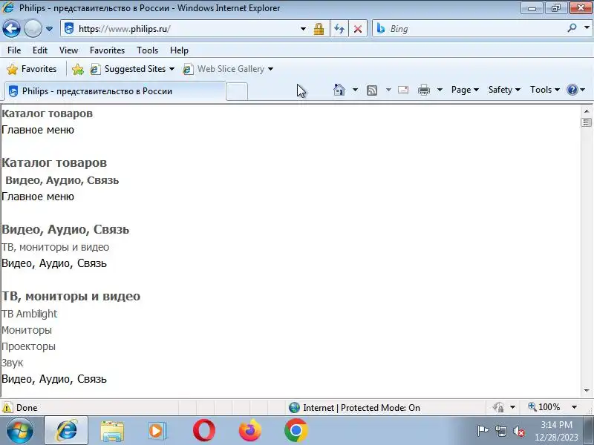Go back with the Back arrow button

pos(11,28)
